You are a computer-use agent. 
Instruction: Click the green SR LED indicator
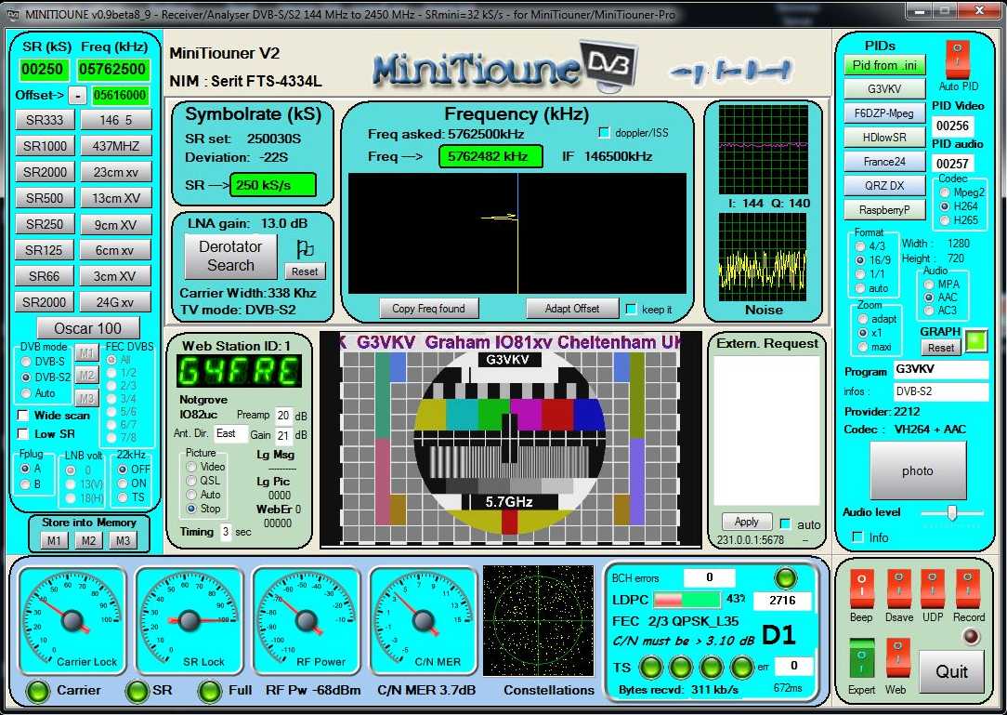coord(137,691)
